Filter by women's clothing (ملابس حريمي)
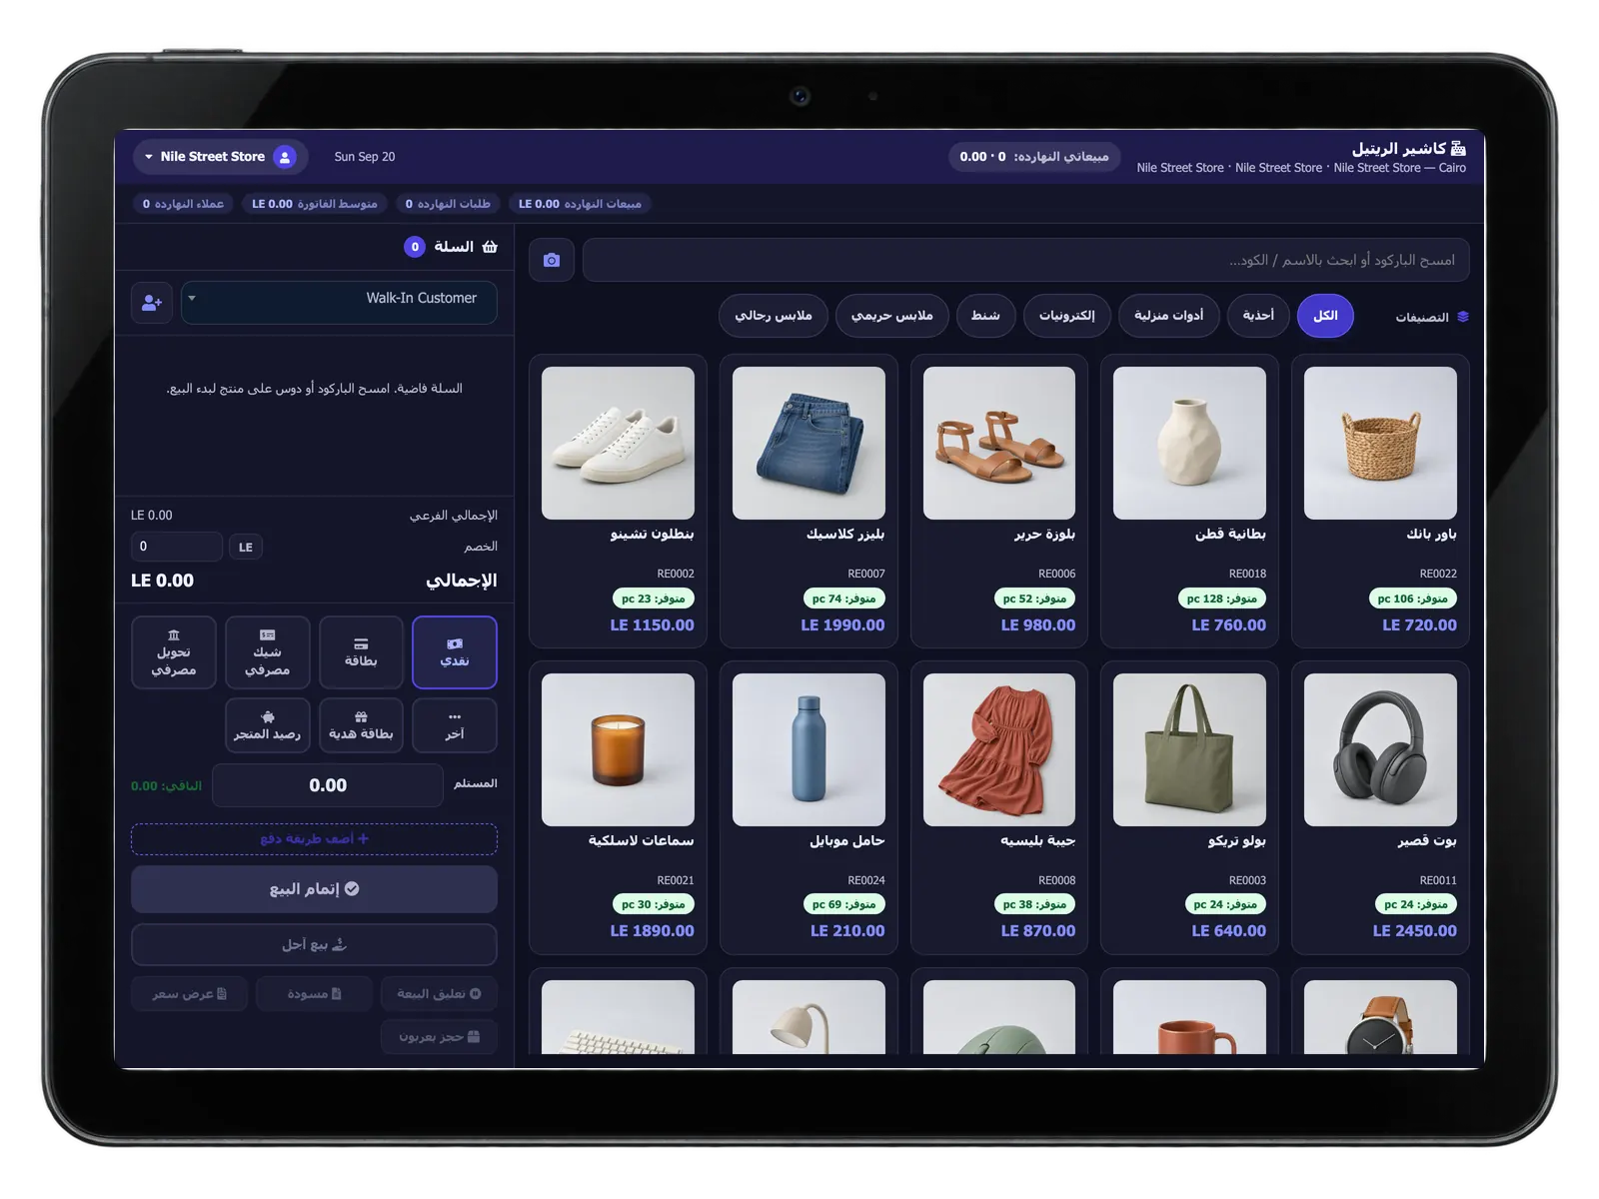 tap(891, 316)
